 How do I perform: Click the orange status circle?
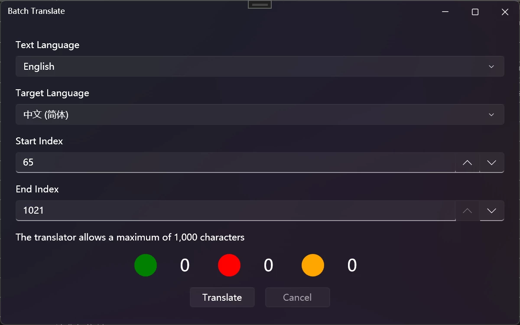[313, 265]
